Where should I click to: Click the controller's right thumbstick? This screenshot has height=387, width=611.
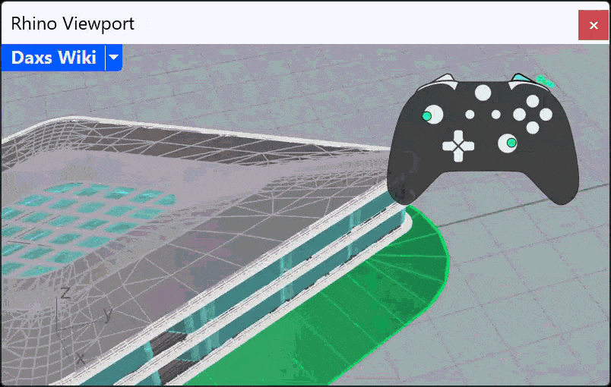click(x=508, y=143)
